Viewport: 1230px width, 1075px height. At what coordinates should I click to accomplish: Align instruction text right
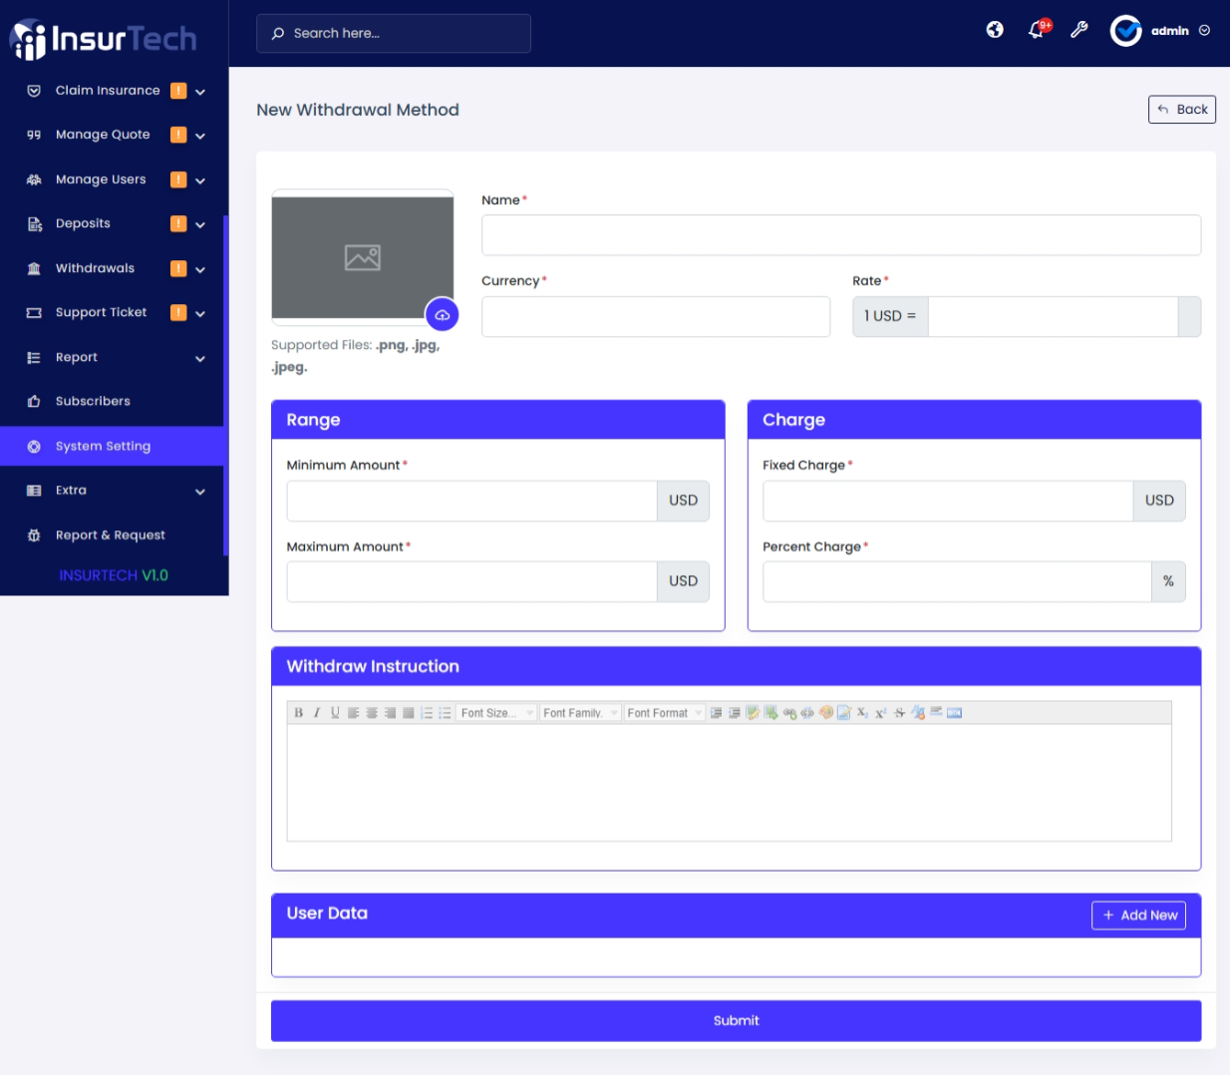(390, 713)
